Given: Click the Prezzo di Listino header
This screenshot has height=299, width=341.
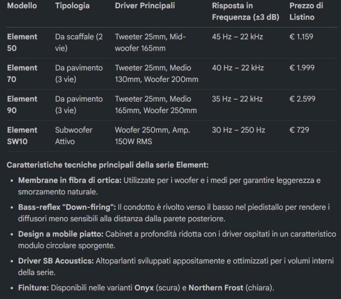Looking at the screenshot, I should pos(306,11).
